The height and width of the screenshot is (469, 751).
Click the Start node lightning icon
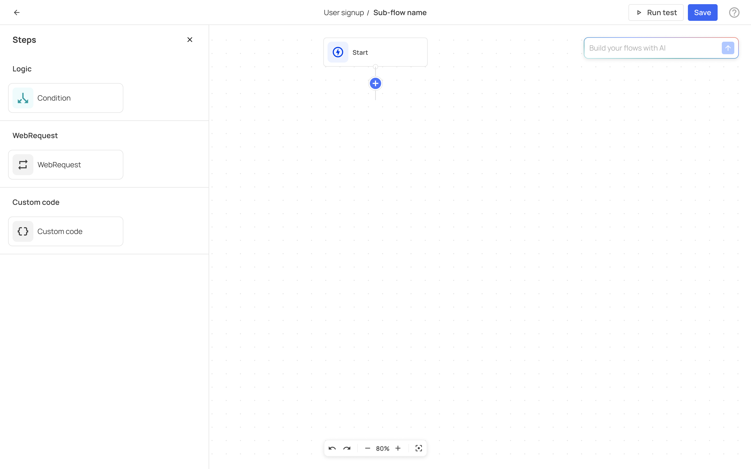click(338, 52)
